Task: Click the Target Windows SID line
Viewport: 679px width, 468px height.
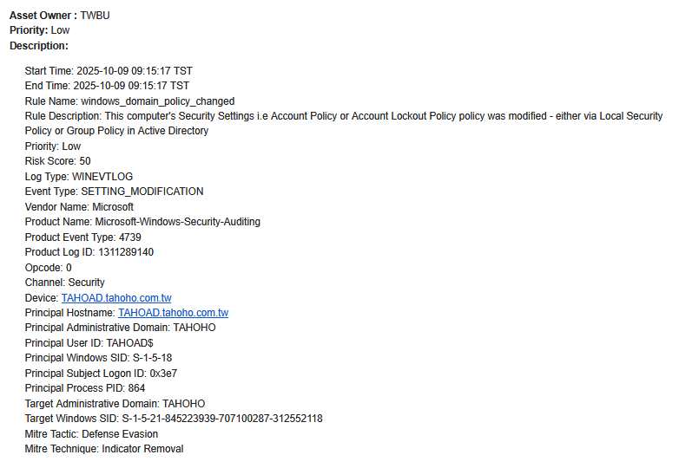Action: point(174,419)
